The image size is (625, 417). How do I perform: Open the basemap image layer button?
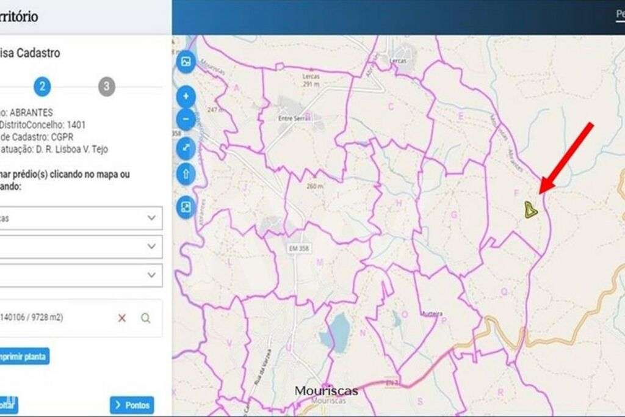(x=186, y=62)
